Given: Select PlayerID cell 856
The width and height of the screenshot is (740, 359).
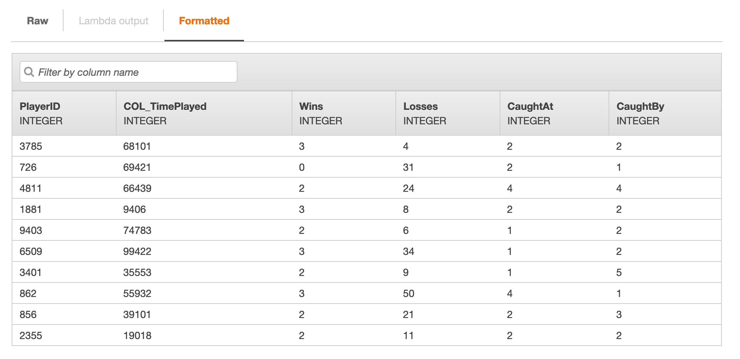Looking at the screenshot, I should (28, 315).
